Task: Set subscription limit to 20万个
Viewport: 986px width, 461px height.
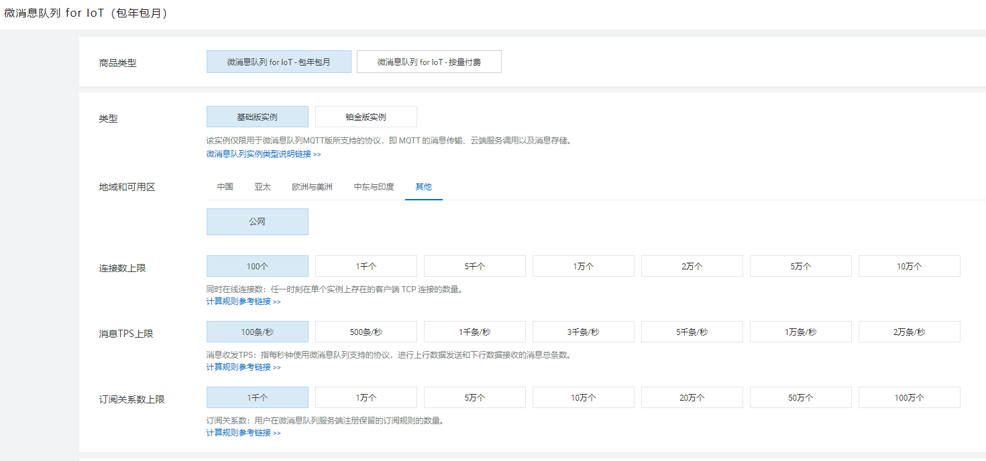Action: tap(692, 397)
